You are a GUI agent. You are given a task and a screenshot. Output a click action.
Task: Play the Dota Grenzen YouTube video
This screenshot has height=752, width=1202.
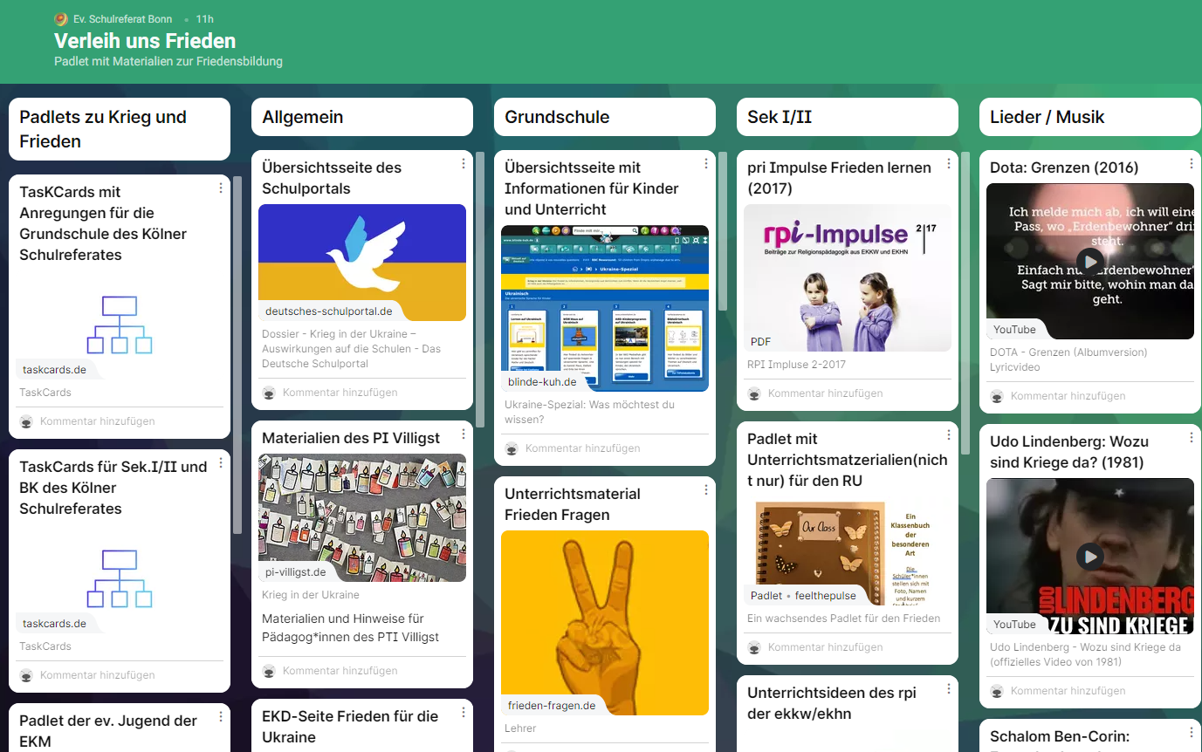[1089, 261]
